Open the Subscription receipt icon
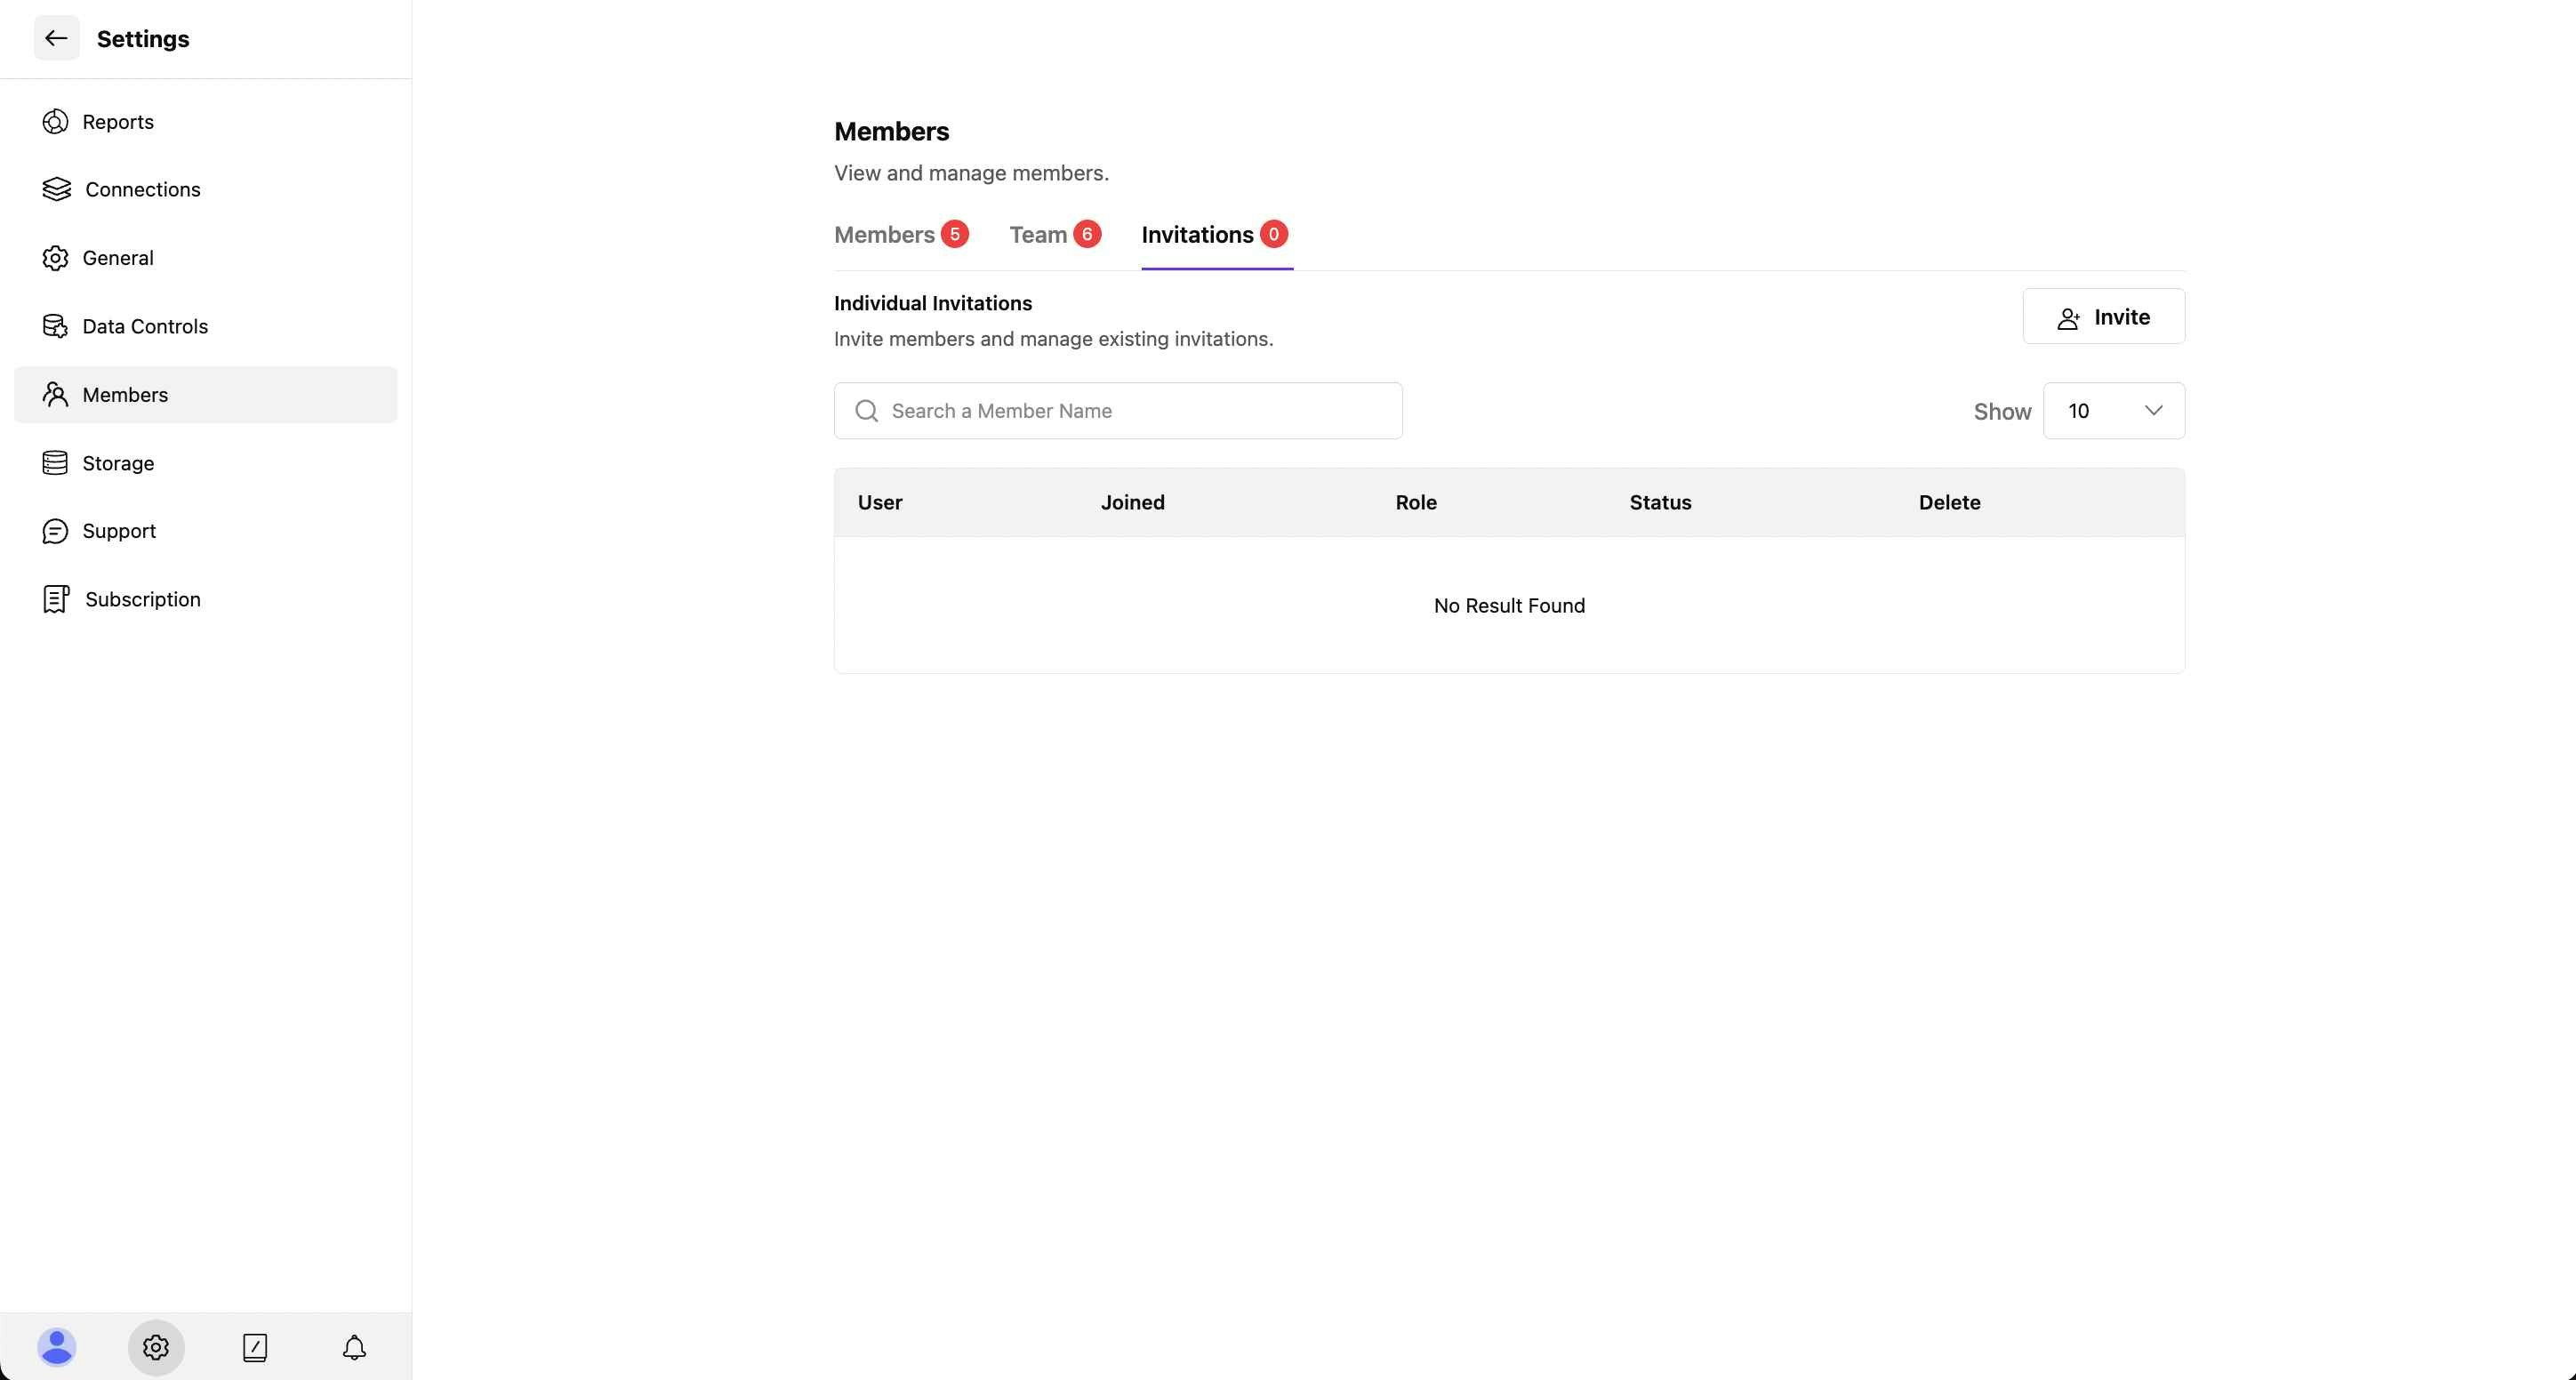Screen dimensions: 2576x1380 (x=55, y=599)
